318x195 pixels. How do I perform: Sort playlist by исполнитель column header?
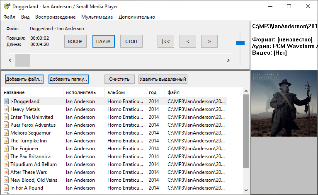tap(84, 92)
